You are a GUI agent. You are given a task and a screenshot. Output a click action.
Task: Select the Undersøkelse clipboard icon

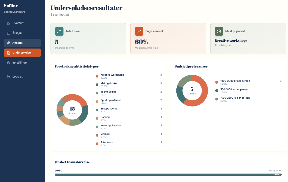tap(8, 52)
